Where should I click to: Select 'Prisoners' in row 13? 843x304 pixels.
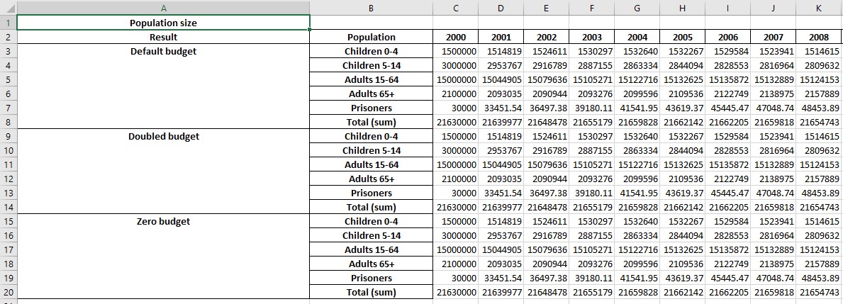point(371,193)
